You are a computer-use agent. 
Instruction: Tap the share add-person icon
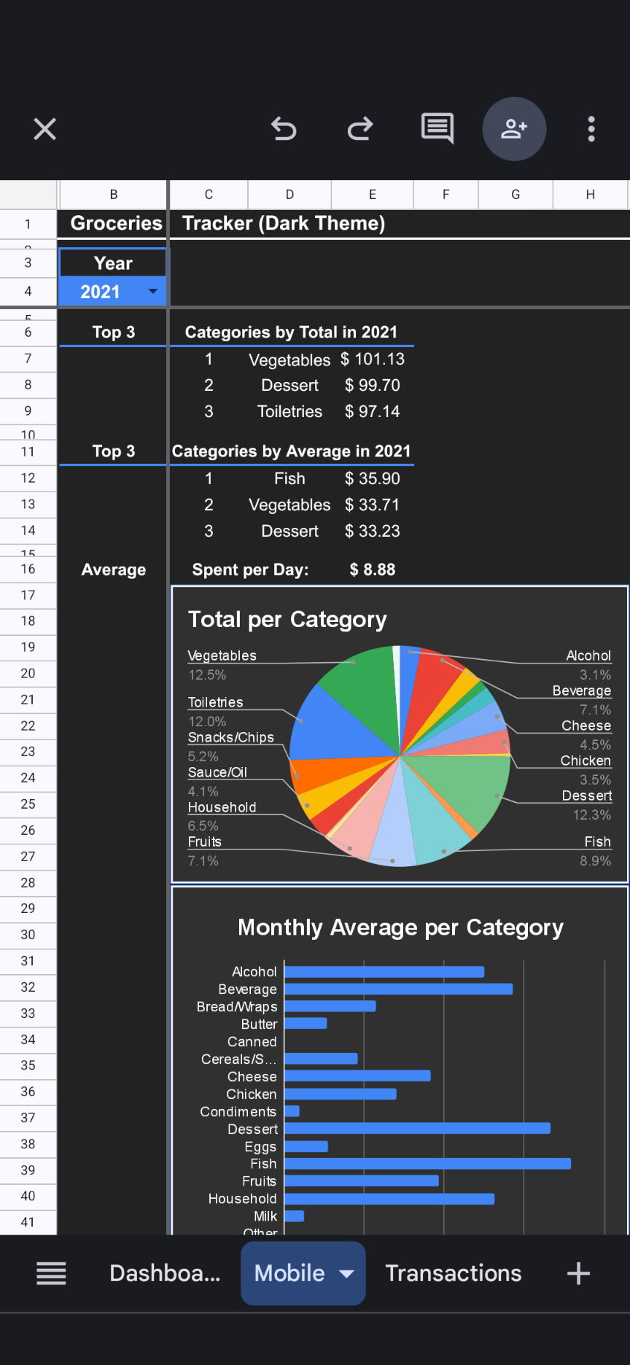point(514,129)
